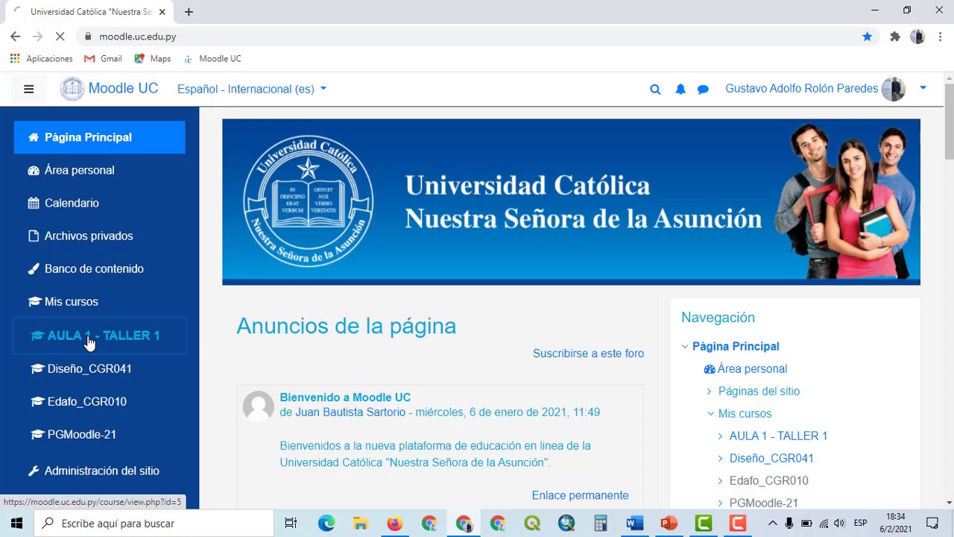The width and height of the screenshot is (954, 537).
Task: Expand PGMoodle-21 in Navegación block
Action: point(720,503)
